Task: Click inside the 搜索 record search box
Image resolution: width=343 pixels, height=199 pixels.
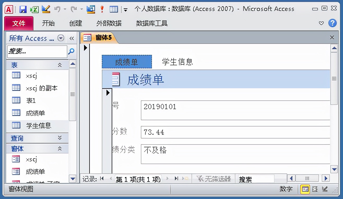Action: 255,178
